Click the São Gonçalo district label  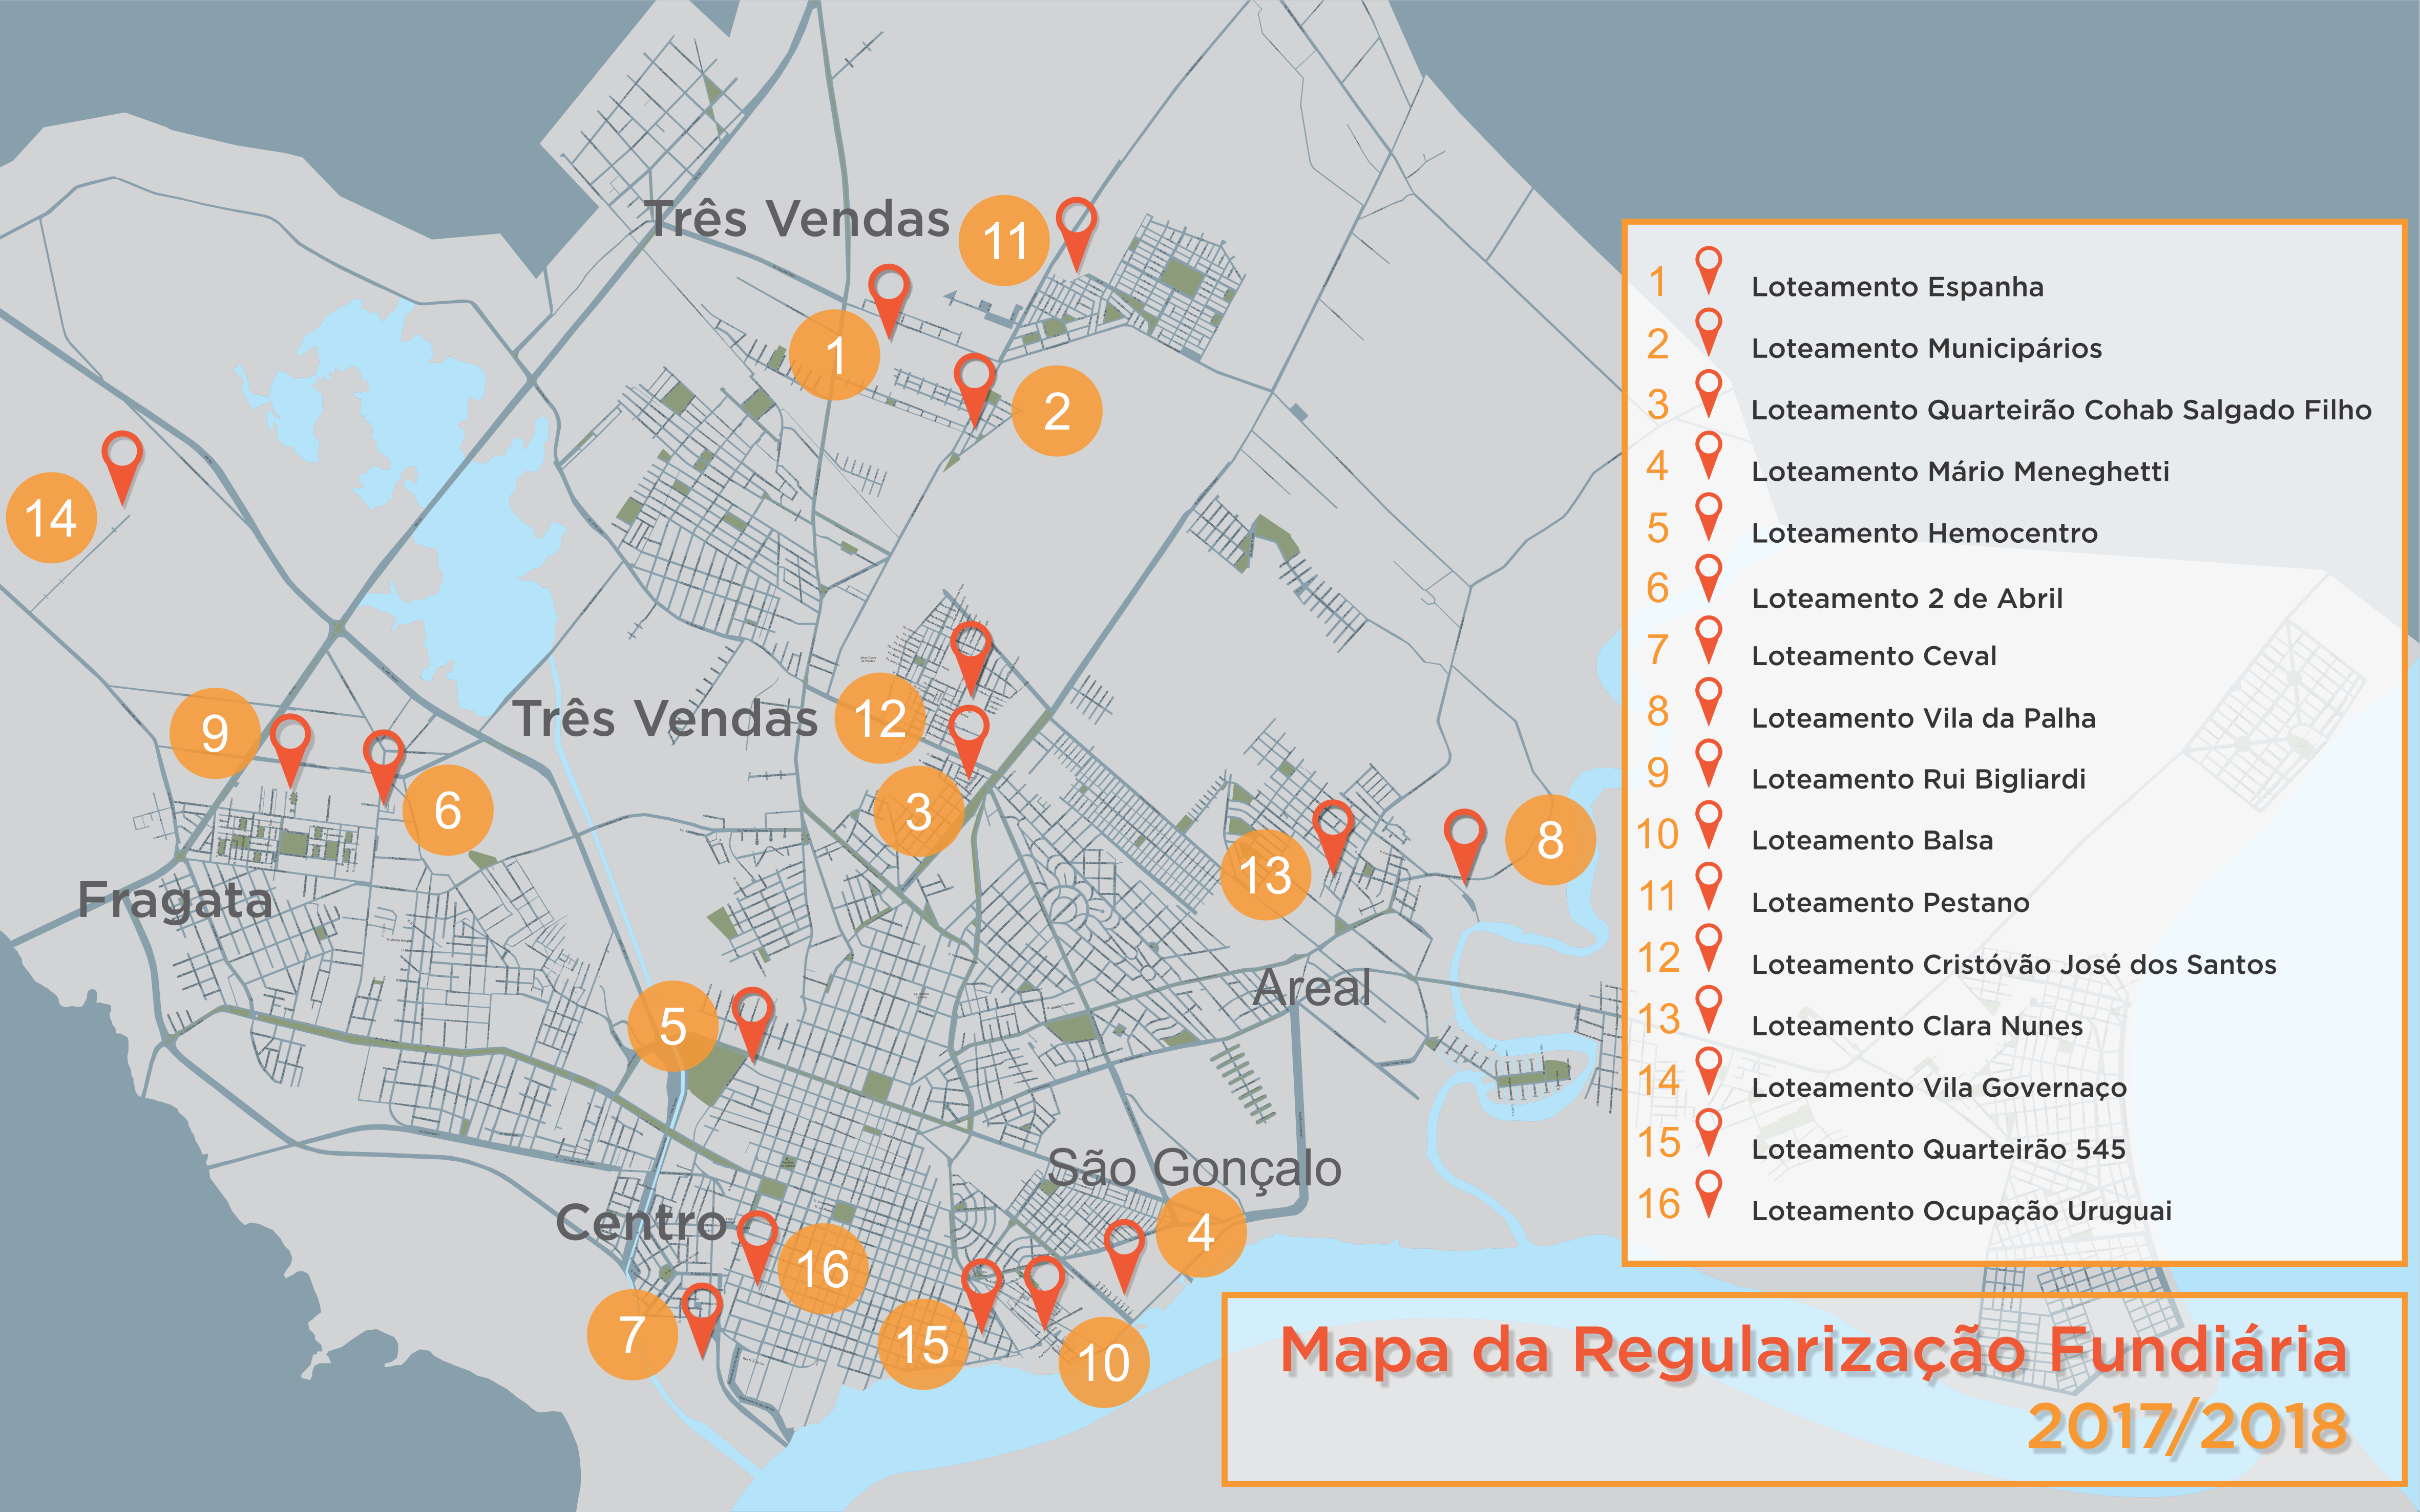coord(1195,1168)
